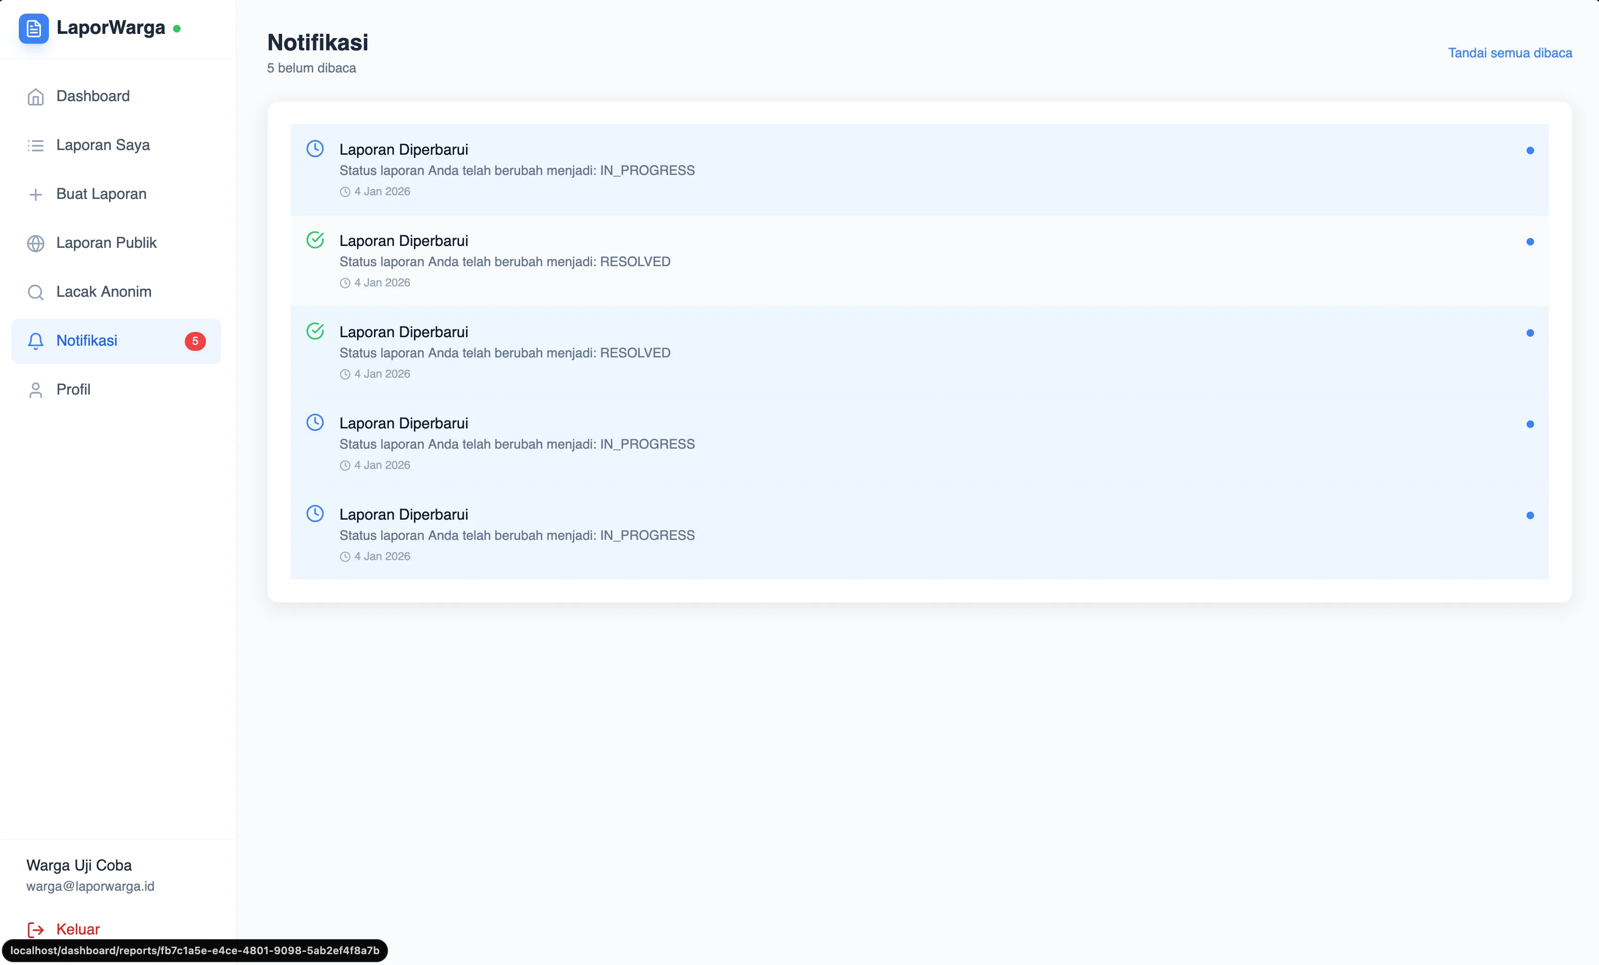Mark last notification read via its blue dot
This screenshot has width=1599, height=965.
(x=1530, y=514)
